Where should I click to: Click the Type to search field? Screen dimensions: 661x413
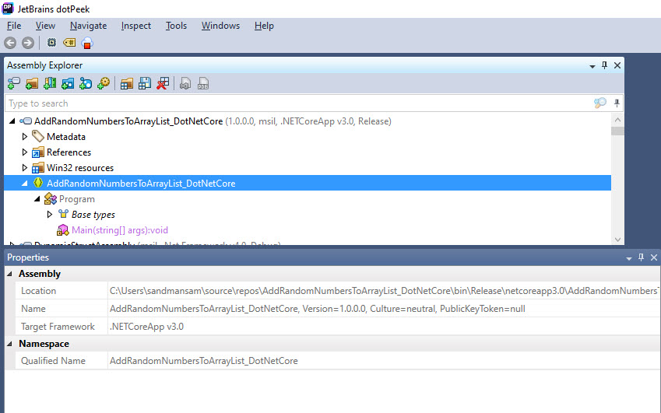[296, 103]
